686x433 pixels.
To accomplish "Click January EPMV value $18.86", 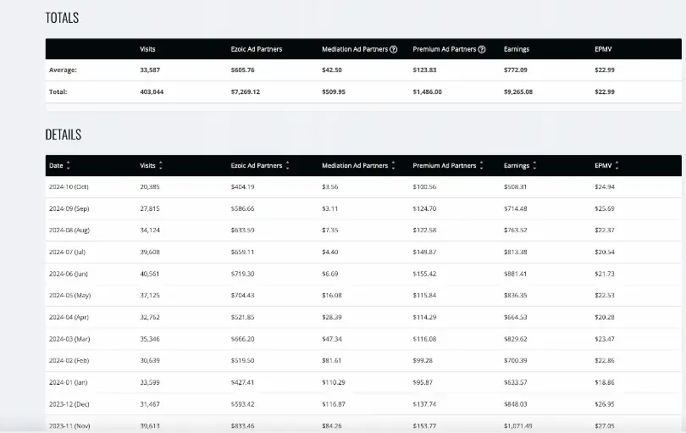I will [605, 383].
